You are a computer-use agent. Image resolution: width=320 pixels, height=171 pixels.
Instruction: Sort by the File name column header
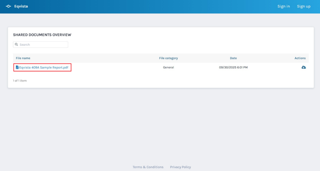point(23,58)
